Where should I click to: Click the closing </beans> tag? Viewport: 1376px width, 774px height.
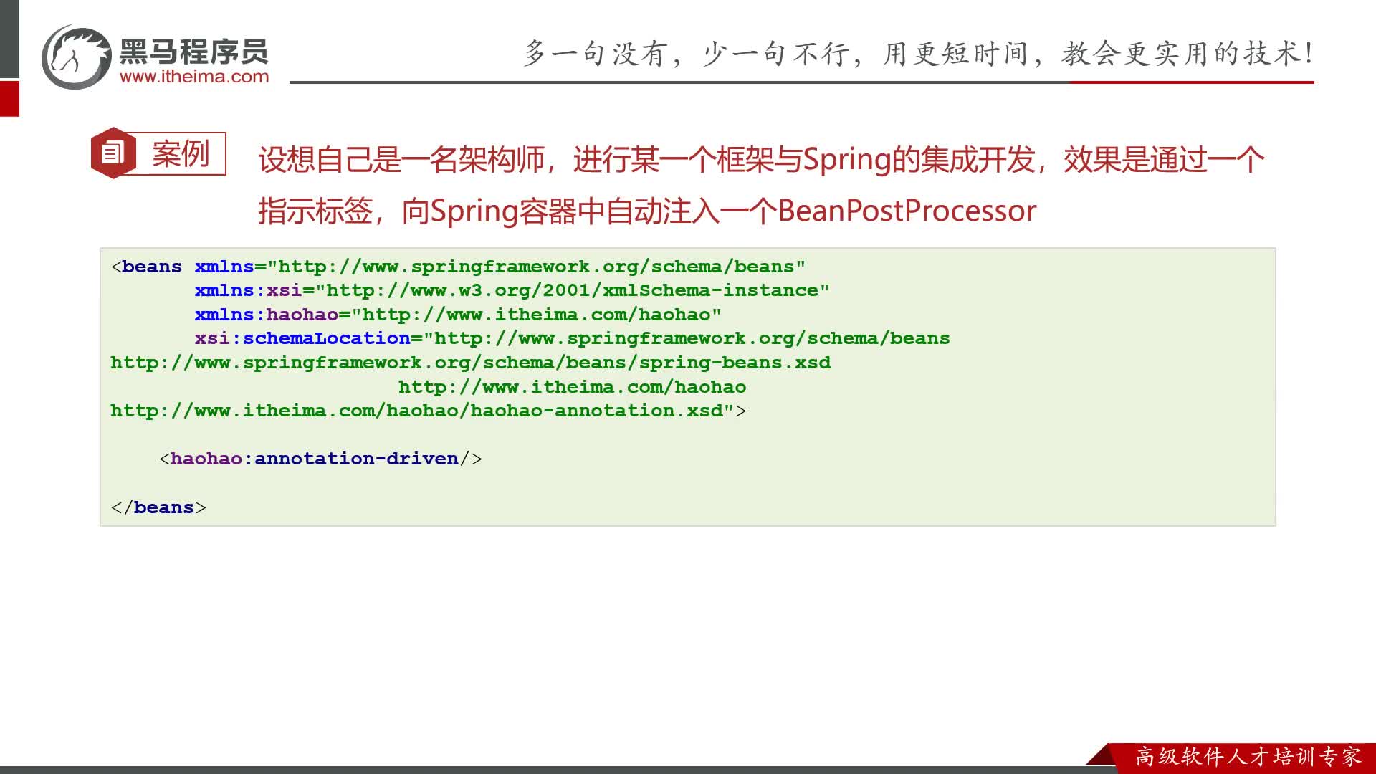pyautogui.click(x=158, y=507)
